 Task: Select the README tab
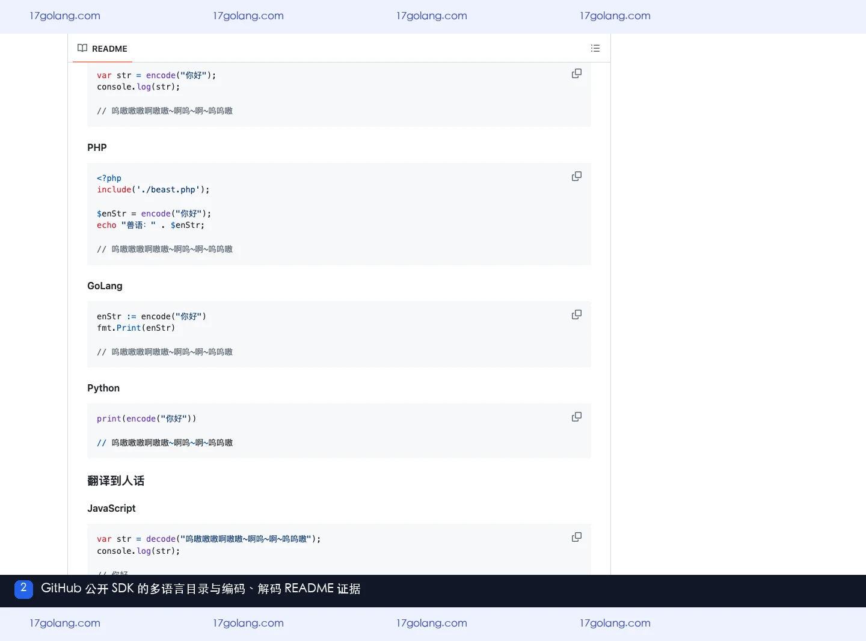pos(102,49)
